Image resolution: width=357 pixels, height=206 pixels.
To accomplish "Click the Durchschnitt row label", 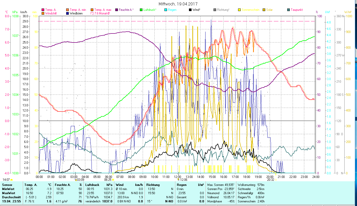I will pyautogui.click(x=11, y=197).
